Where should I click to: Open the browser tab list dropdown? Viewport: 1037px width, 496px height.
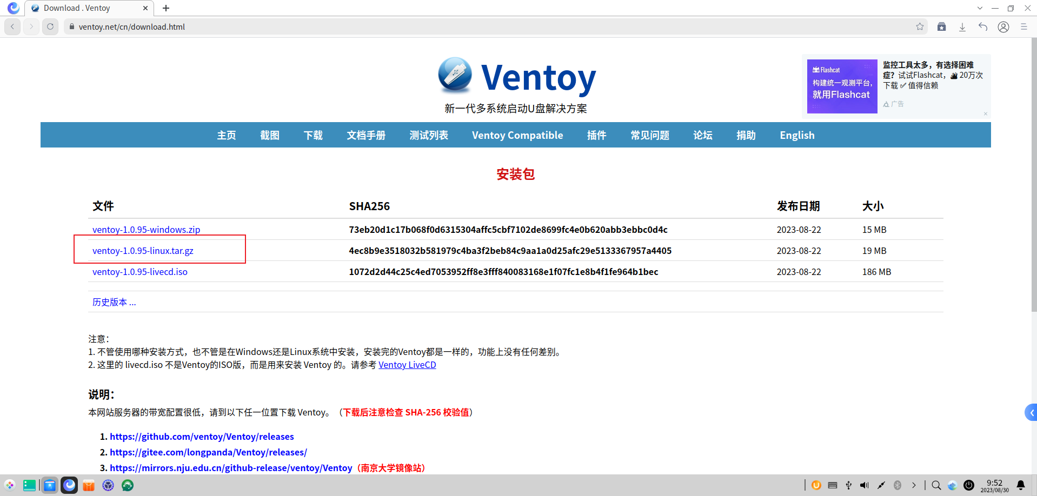click(x=980, y=8)
